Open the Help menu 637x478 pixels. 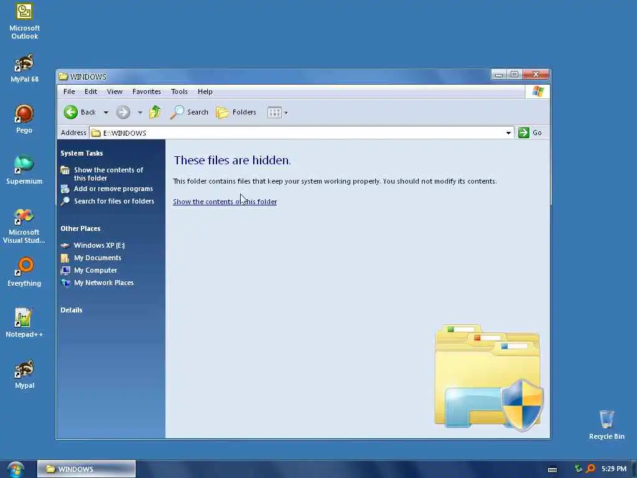(205, 91)
